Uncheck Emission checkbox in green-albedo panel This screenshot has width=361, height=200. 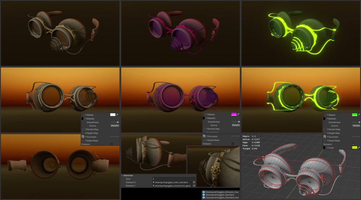353,144
